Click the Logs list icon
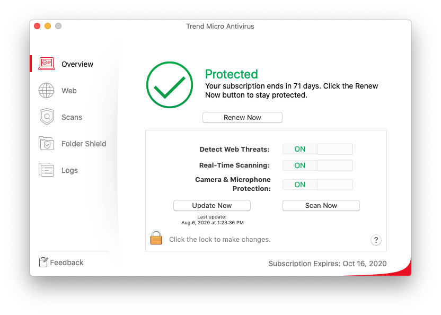Image resolution: width=441 pixels, height=315 pixels. tap(47, 170)
